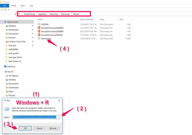The height and width of the screenshot is (135, 192).
Task: Click the Office icon of ExcludeDictionaryEN0809
Action: [x=39, y=31]
